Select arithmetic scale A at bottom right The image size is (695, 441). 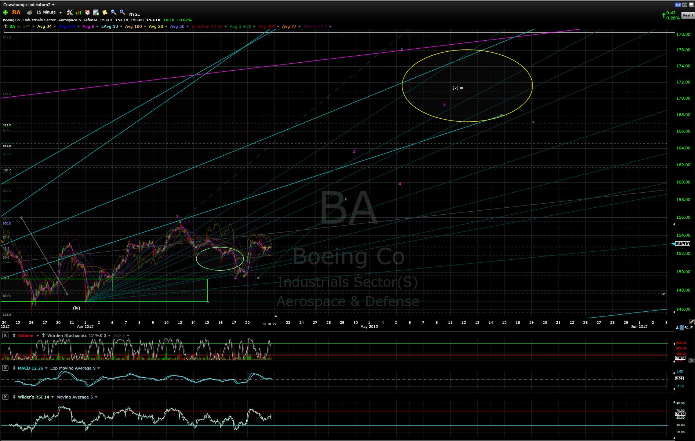click(677, 328)
